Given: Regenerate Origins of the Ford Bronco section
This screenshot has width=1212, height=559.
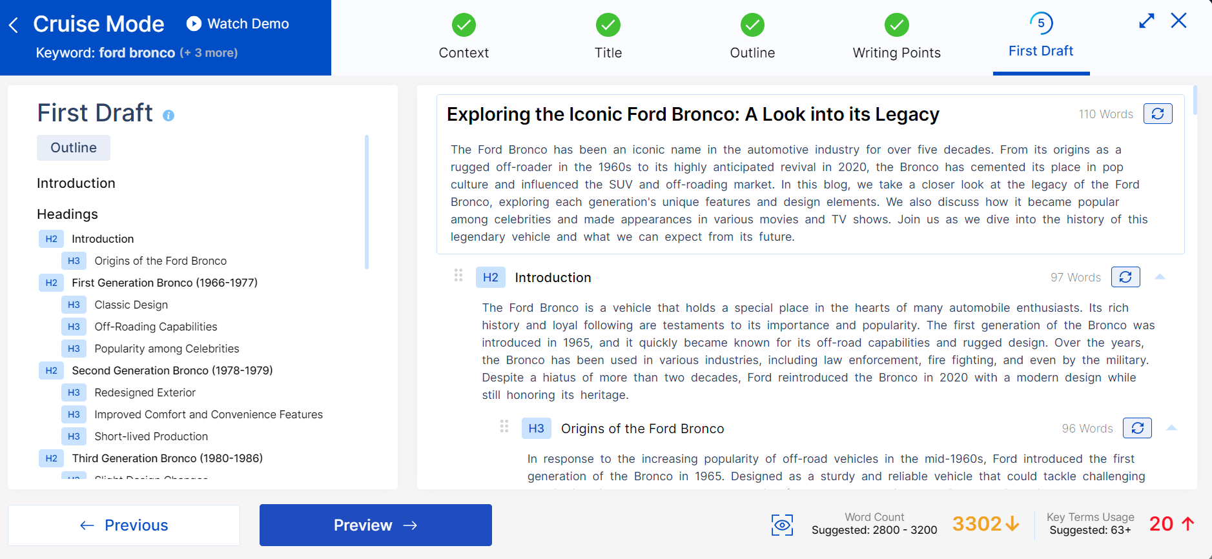Looking at the screenshot, I should pyautogui.click(x=1137, y=428).
